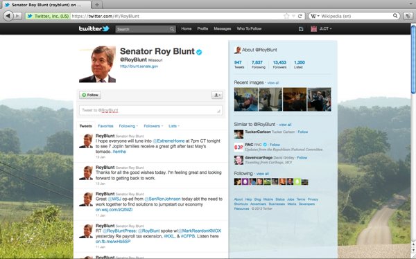Open URL history dropdown arrow
The height and width of the screenshot is (259, 416).
(x=293, y=16)
